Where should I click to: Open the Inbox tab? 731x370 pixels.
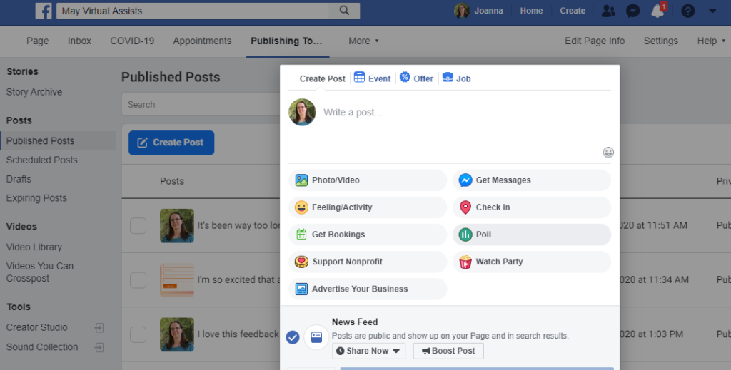click(79, 41)
